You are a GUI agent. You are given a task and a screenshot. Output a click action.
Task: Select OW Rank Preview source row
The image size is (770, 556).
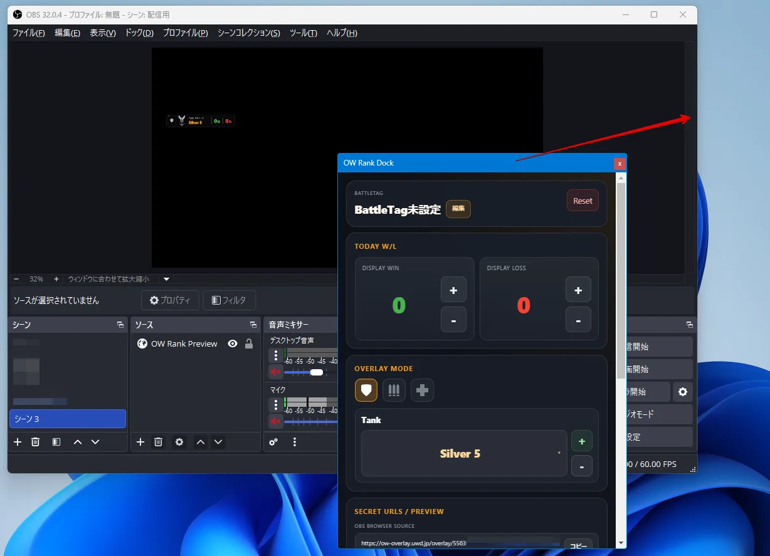(195, 344)
